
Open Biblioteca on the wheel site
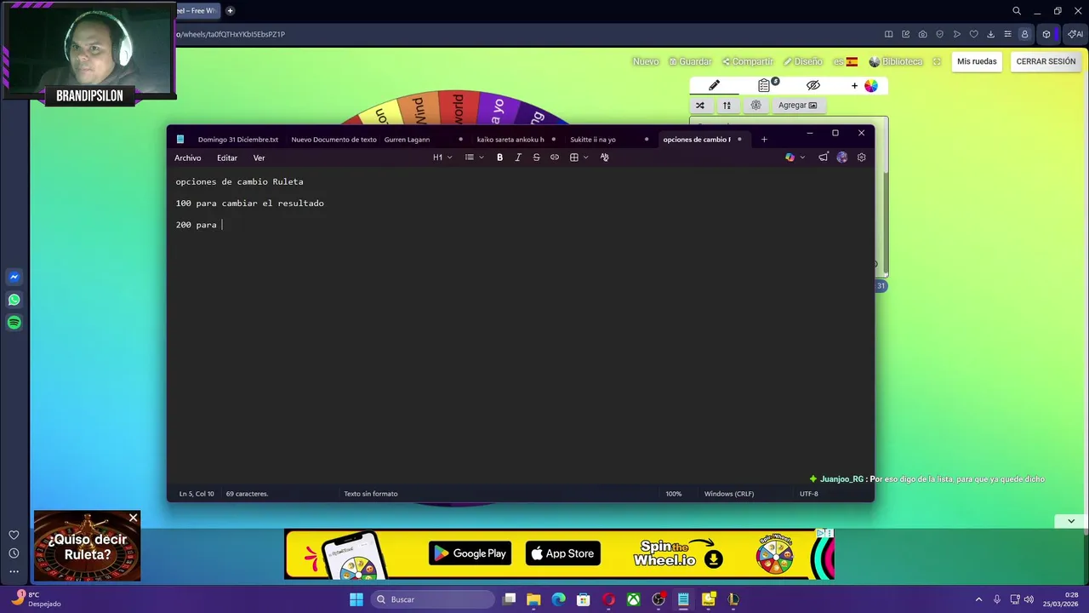(x=896, y=61)
